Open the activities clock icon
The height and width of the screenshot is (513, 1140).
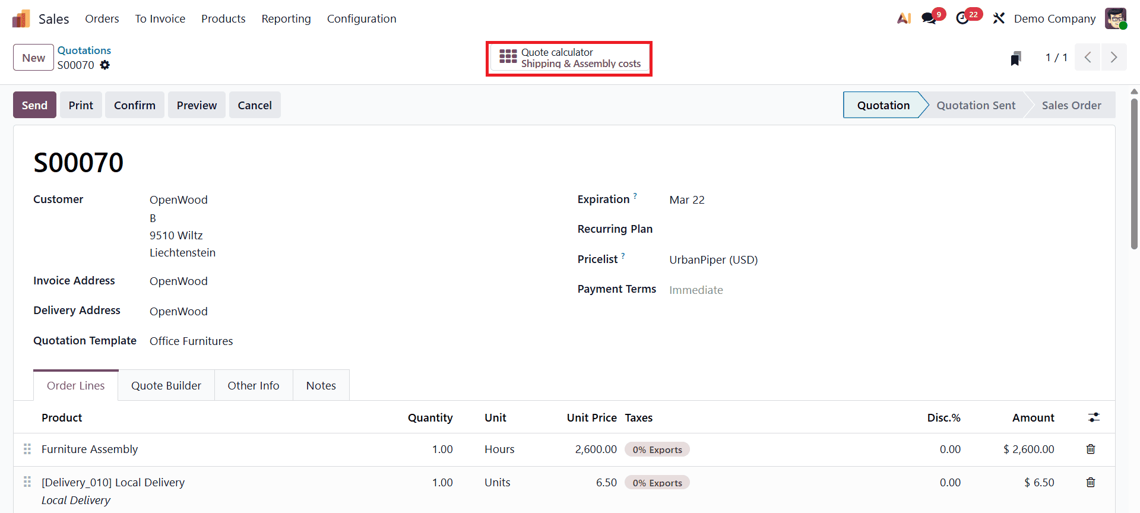(962, 18)
